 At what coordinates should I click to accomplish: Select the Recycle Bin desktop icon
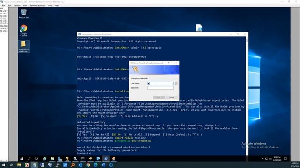[24, 14]
